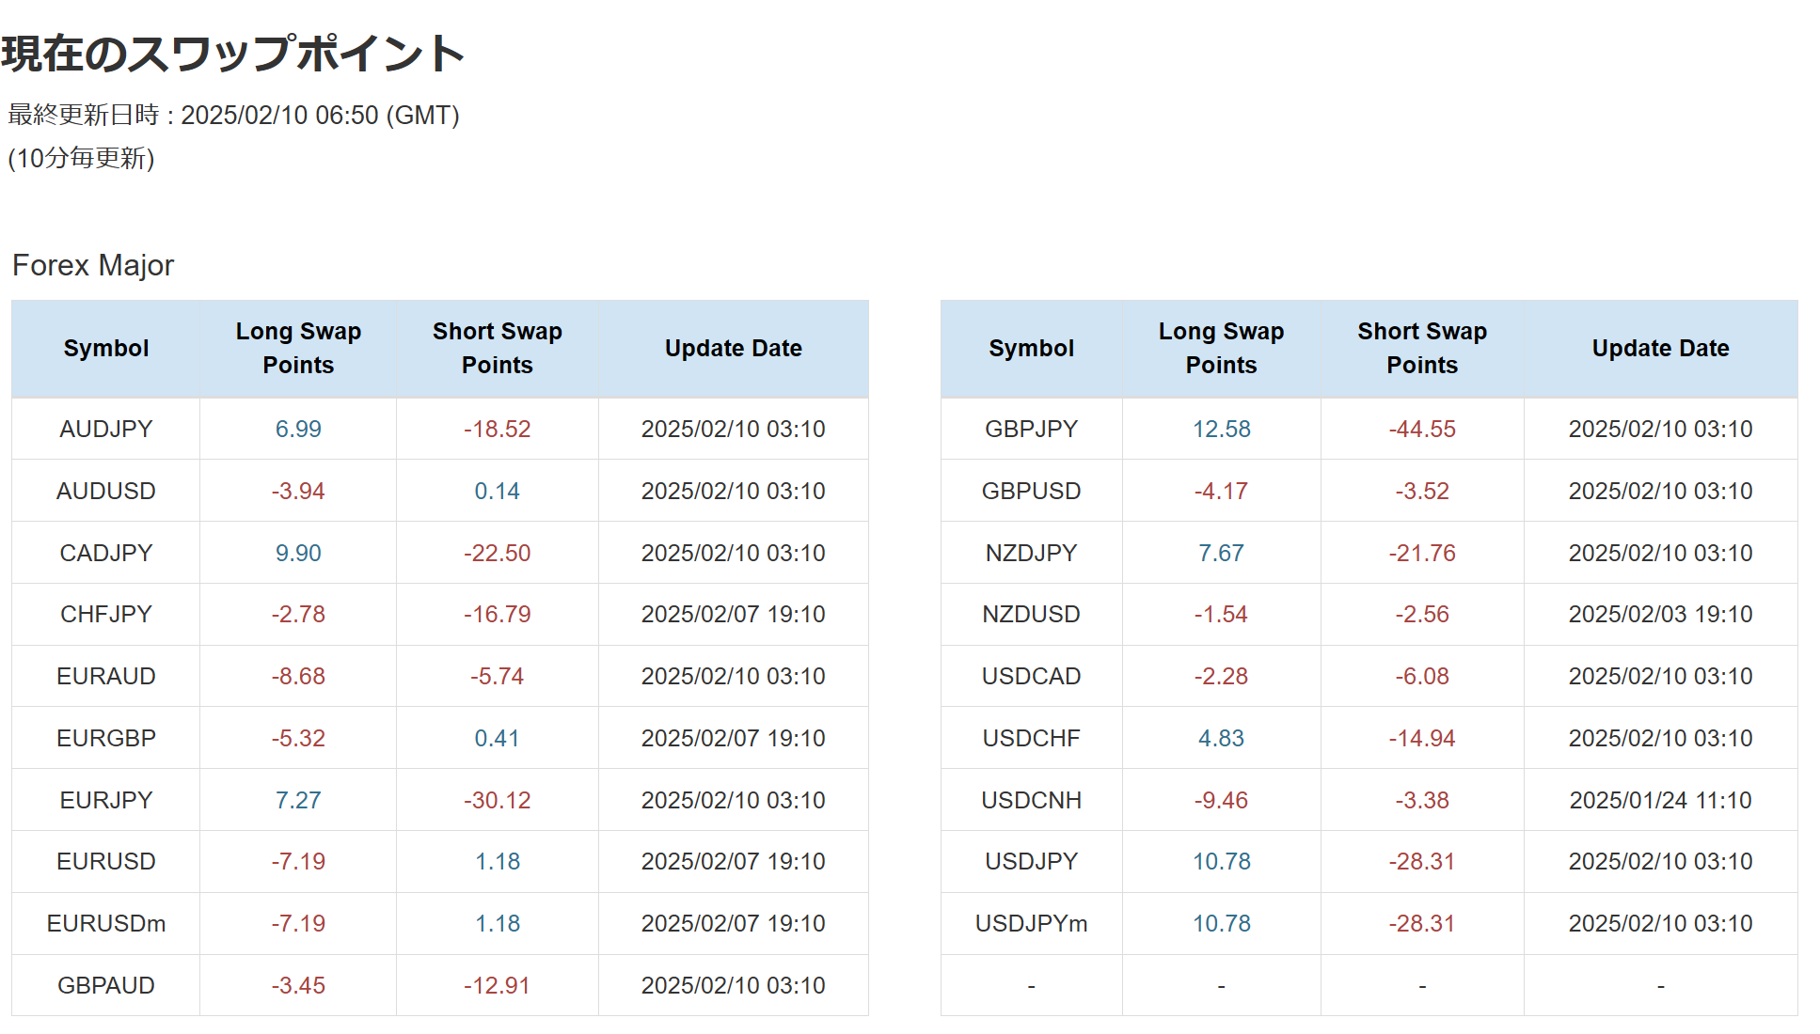Click the GBPJPY long swap value 12.58
This screenshot has height=1034, width=1820.
(1221, 429)
